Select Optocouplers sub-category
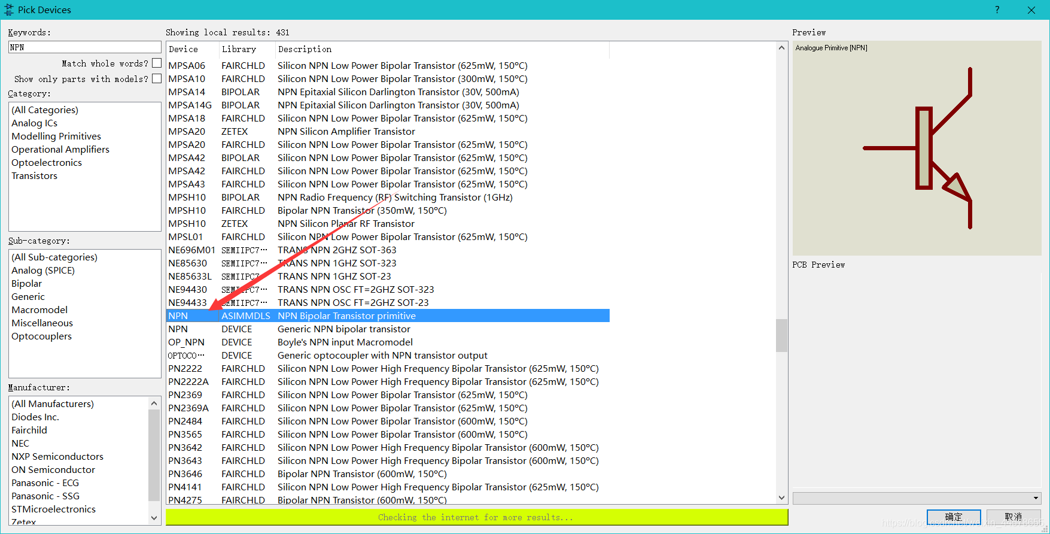Viewport: 1050px width, 534px height. [x=42, y=336]
